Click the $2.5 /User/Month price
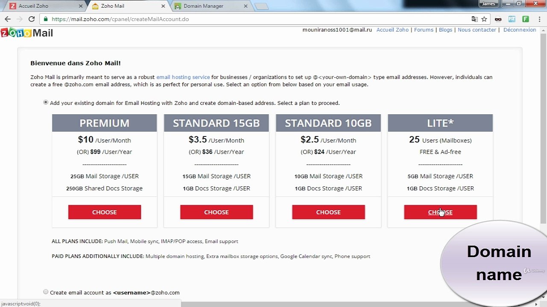Viewport: 547px width, 307px height. click(x=328, y=140)
